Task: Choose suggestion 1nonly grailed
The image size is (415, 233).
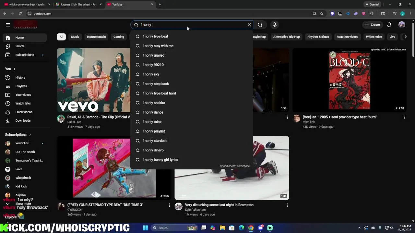Action: pos(192,55)
